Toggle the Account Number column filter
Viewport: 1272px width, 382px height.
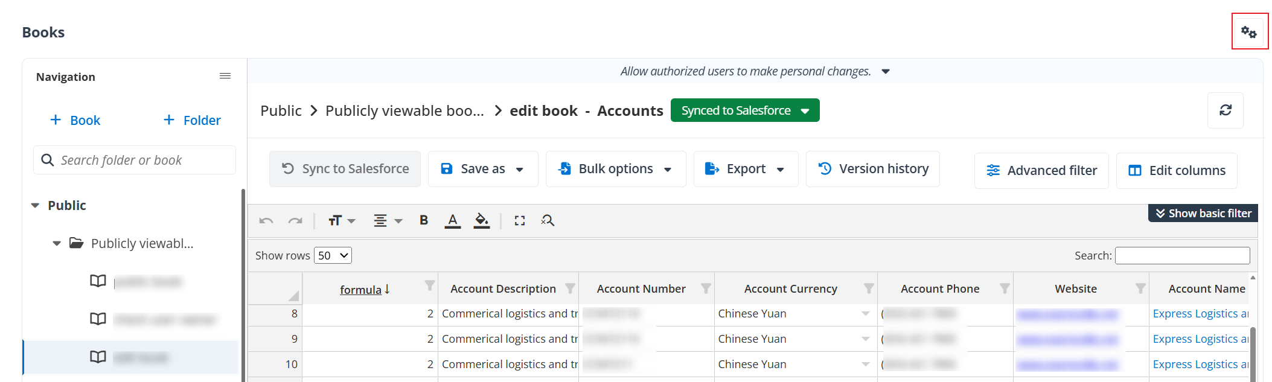[x=706, y=288]
